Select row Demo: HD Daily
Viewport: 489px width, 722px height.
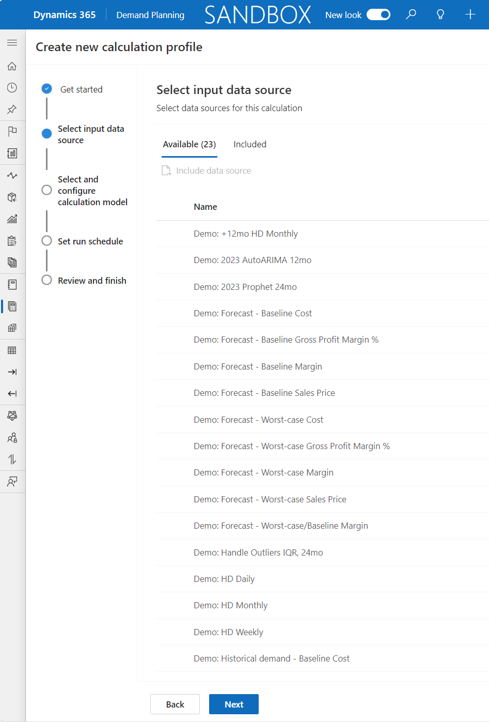(x=323, y=579)
